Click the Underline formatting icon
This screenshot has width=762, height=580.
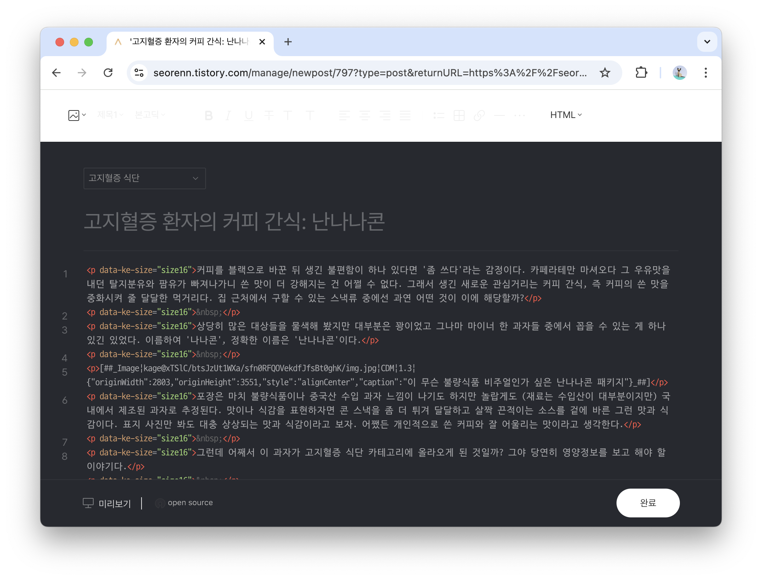pyautogui.click(x=248, y=115)
